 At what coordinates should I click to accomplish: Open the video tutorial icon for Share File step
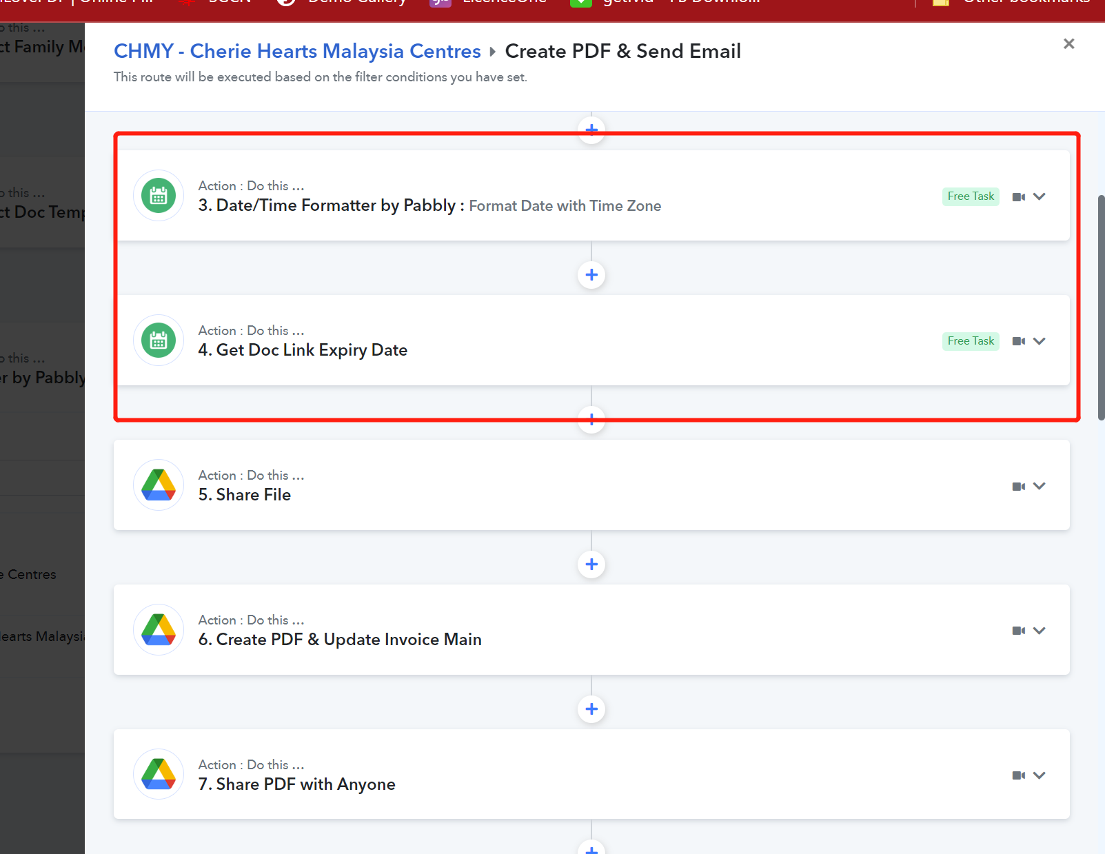(x=1019, y=487)
